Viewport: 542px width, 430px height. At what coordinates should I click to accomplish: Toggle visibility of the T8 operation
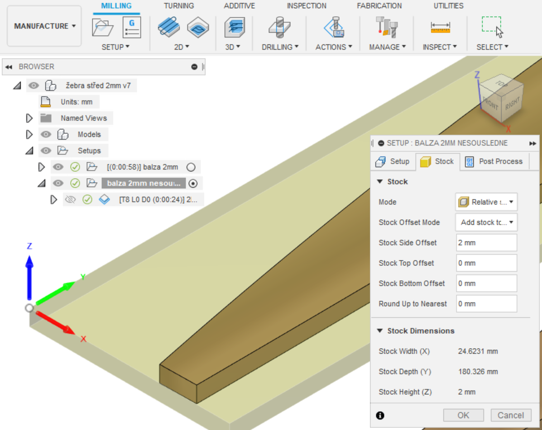70,199
